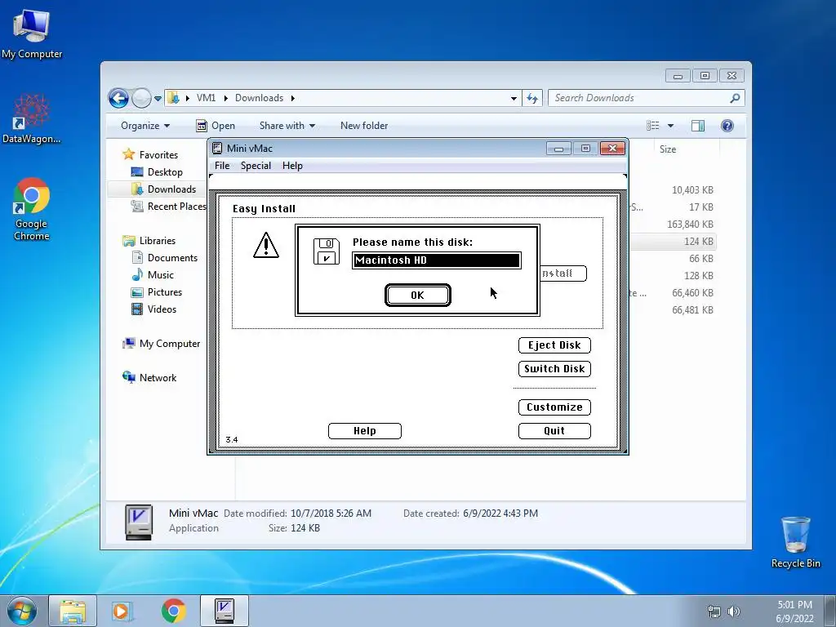Click Chrome icon on the taskbar

[173, 611]
